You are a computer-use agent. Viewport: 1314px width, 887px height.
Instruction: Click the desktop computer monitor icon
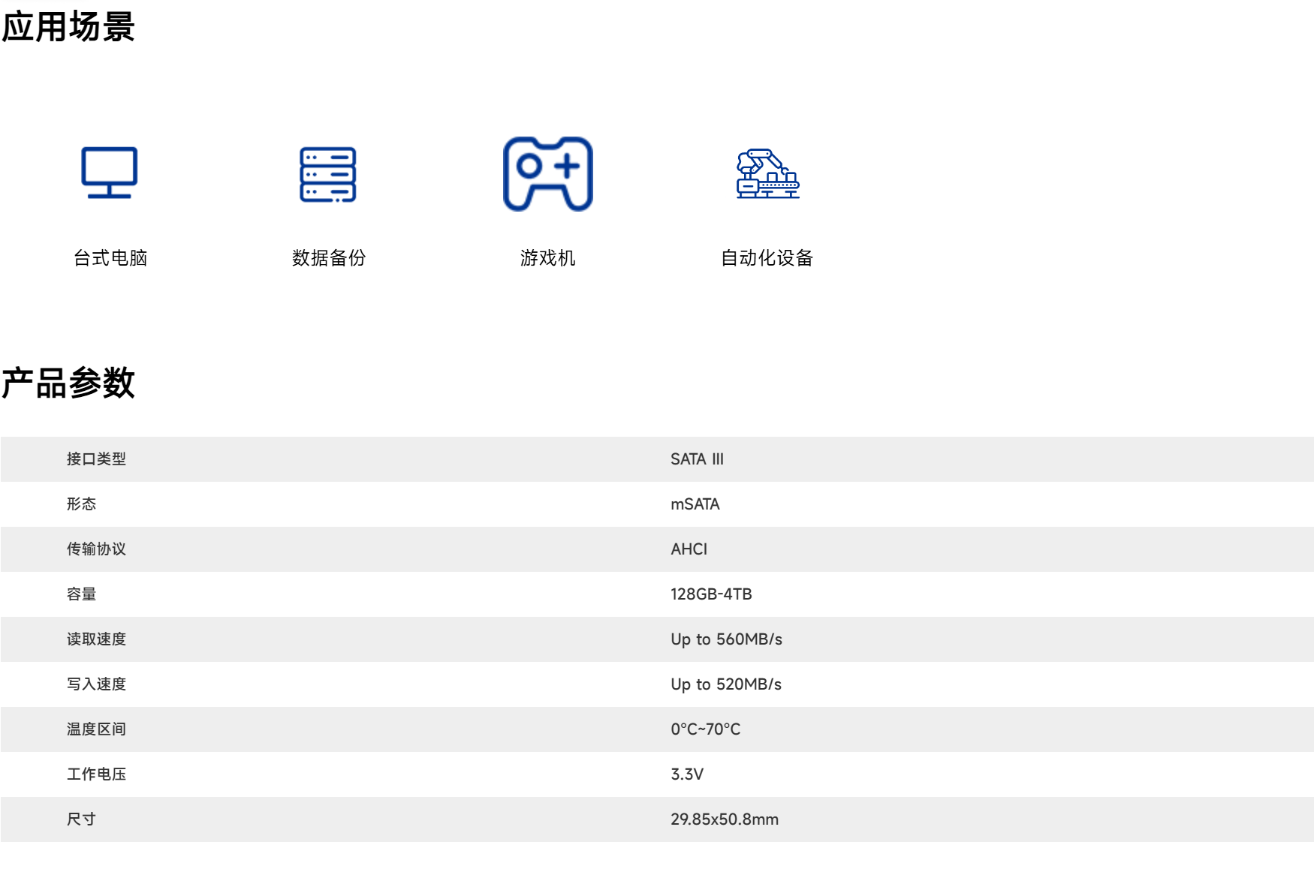click(x=110, y=173)
